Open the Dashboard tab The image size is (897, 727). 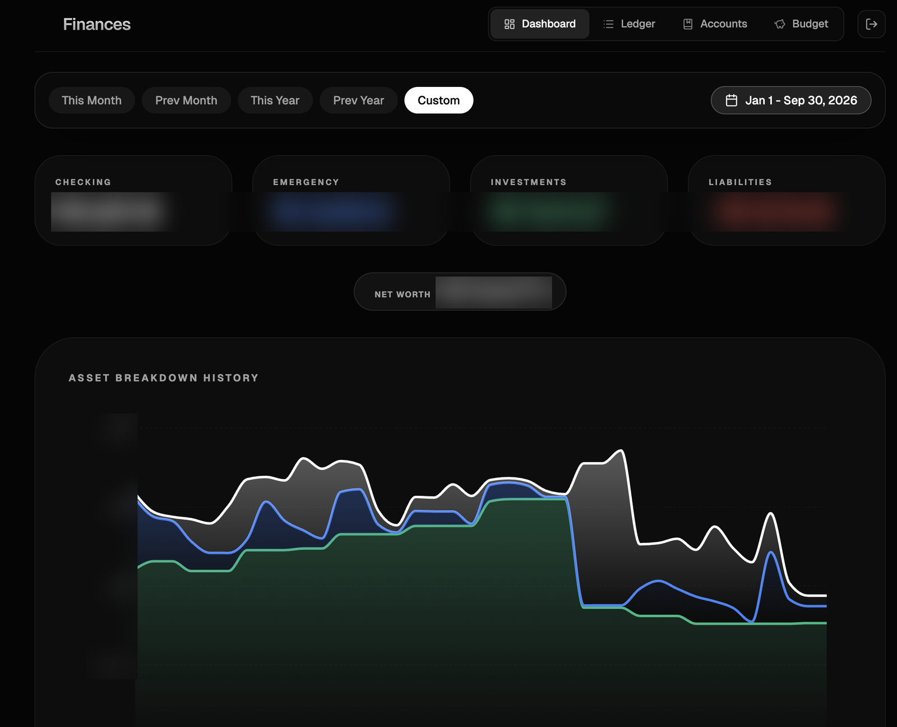[x=540, y=24]
